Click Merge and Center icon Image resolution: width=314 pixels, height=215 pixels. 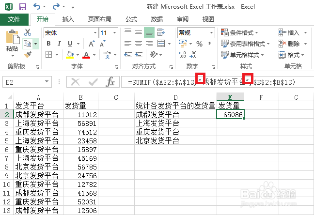161,44
